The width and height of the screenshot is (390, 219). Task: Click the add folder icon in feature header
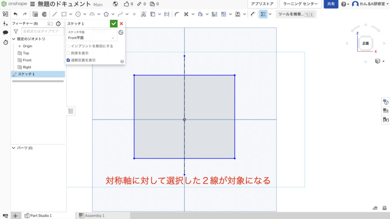point(50,24)
